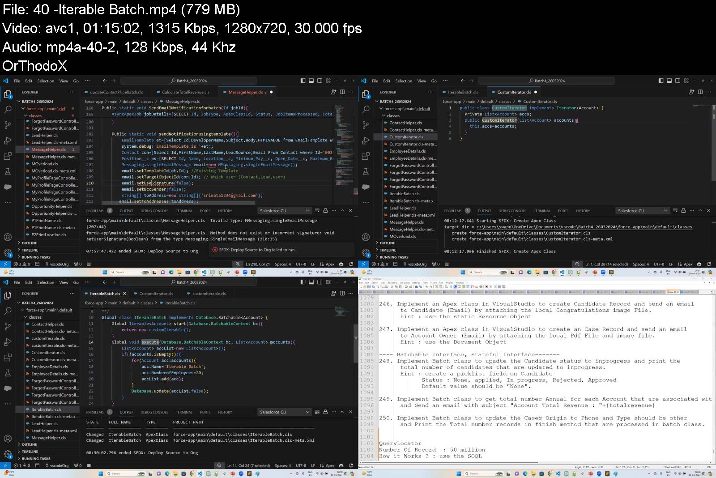Screen dimensions: 716x478
Task: Go forward using arrow in IterableBatch.cls window title bar
Action: (x=113, y=282)
